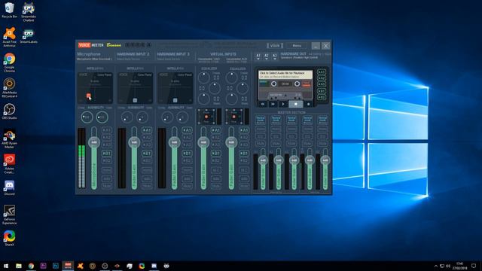The height and width of the screenshot is (271, 482).
Task: Click the cassette fast-forward button
Action: [273, 104]
